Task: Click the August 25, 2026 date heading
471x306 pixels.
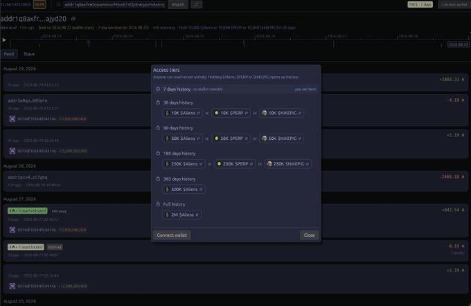Action: click(x=19, y=301)
